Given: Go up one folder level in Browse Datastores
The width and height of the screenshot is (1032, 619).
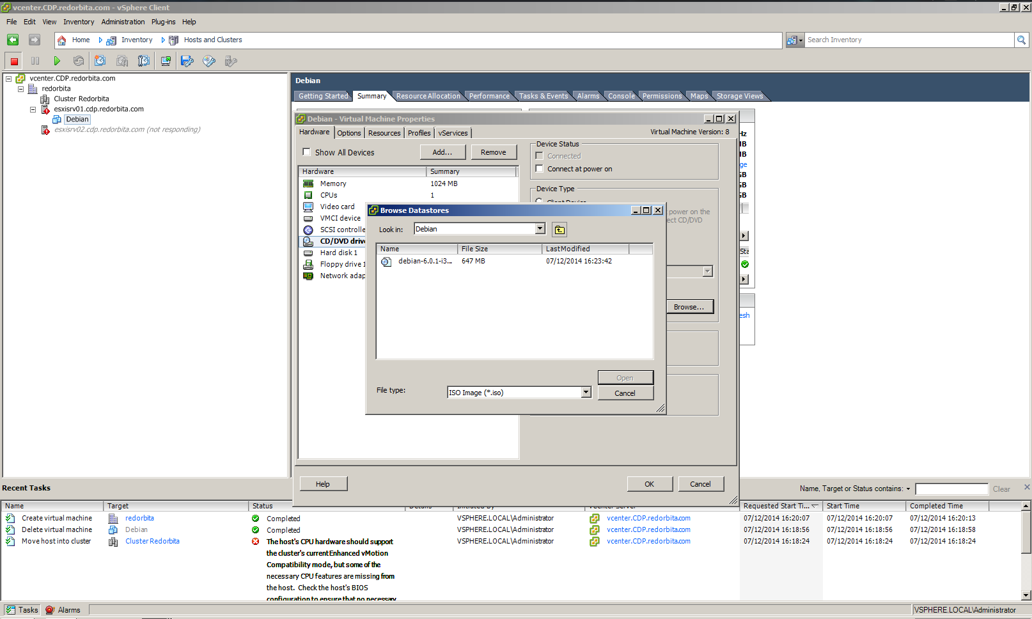Looking at the screenshot, I should pyautogui.click(x=559, y=230).
